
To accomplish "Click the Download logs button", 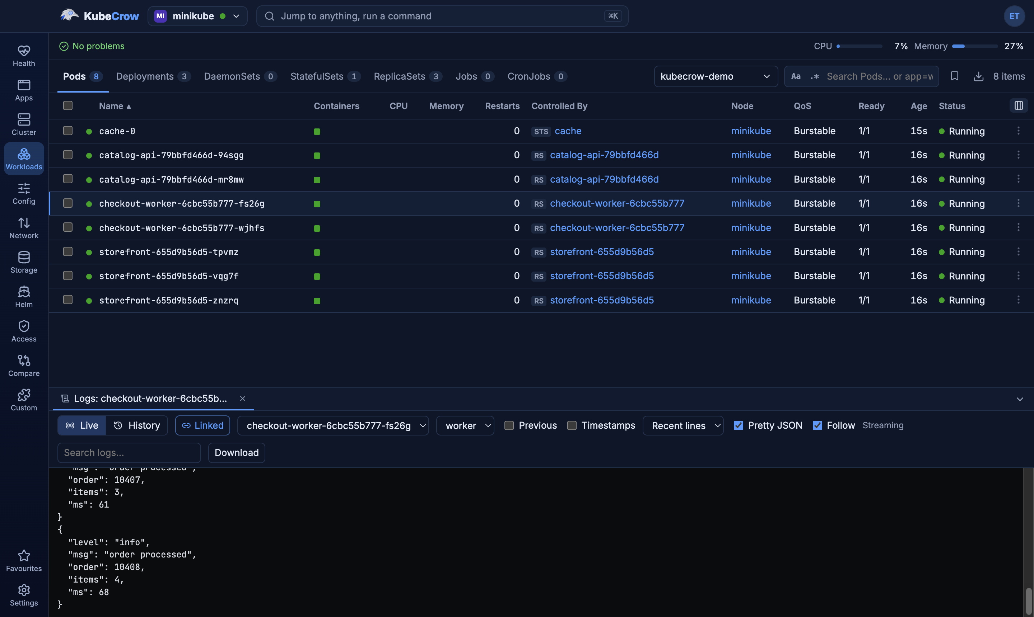I will point(236,452).
